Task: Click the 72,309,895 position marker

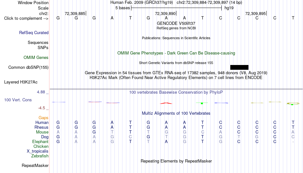Action: tap(256, 13)
